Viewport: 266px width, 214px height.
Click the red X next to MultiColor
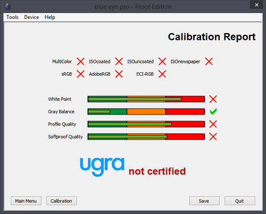80,62
